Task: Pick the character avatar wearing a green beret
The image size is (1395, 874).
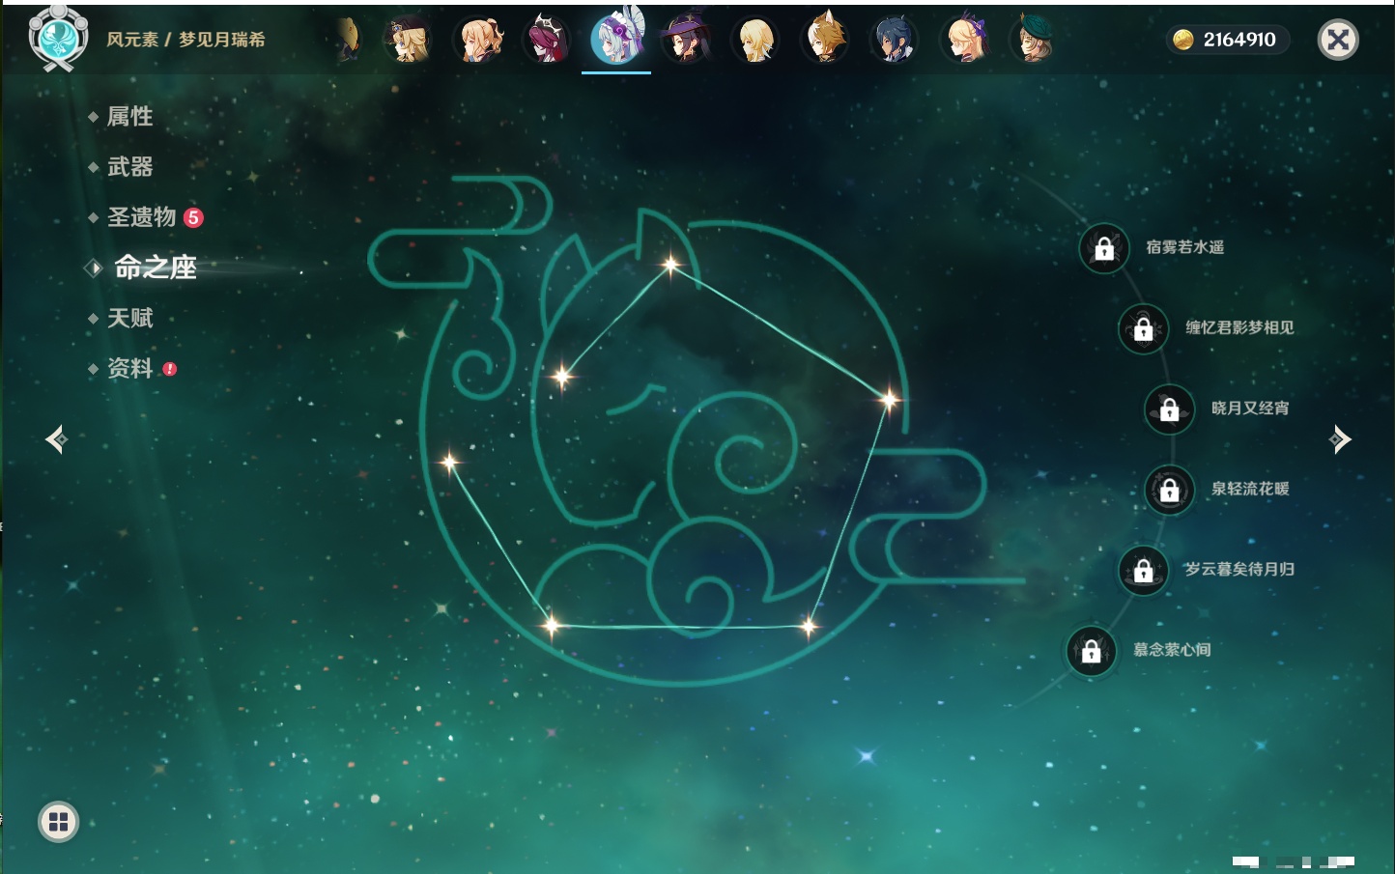Action: click(x=1033, y=40)
